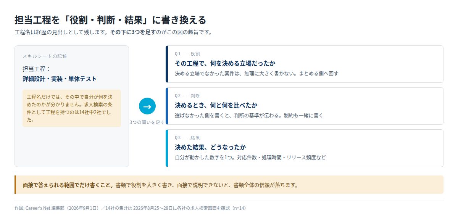Click the line 選ばなかった側を書くと、判断の基準が伝わる

pyautogui.click(x=249, y=115)
